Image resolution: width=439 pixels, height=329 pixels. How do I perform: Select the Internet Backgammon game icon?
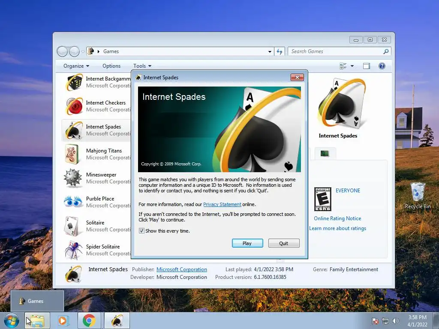(x=74, y=82)
